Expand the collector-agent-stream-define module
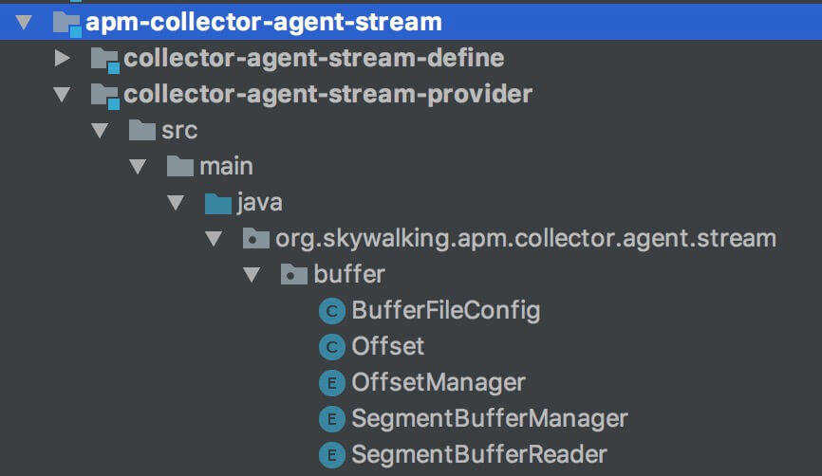 63,58
